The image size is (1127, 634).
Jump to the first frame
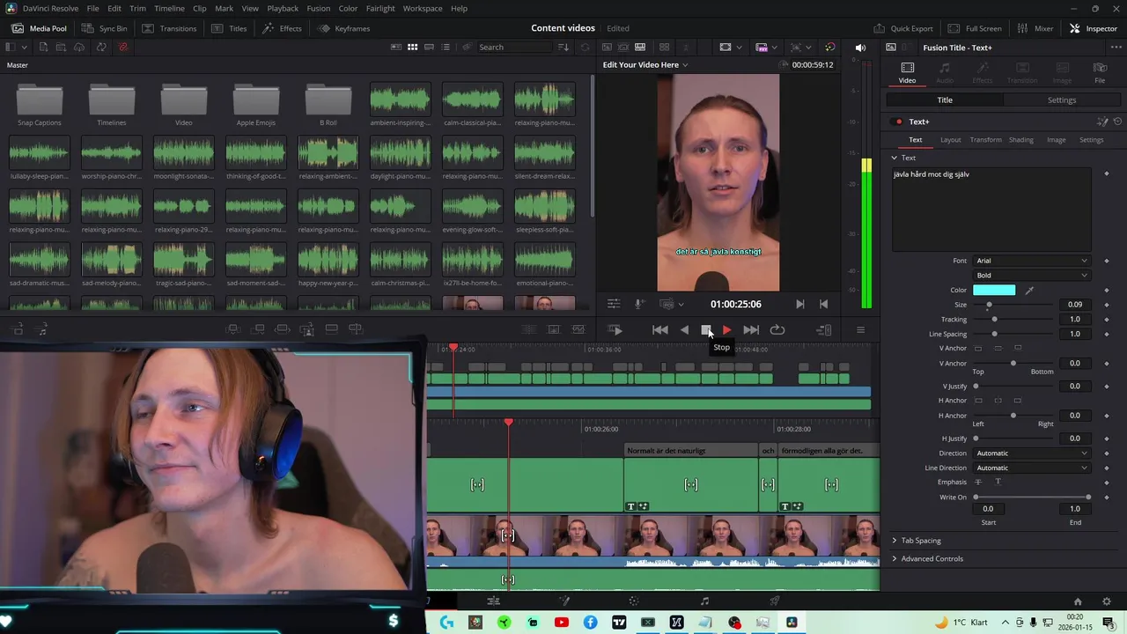(659, 329)
